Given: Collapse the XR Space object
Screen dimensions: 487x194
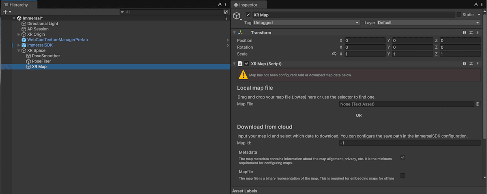Looking at the screenshot, I should pyautogui.click(x=19, y=51).
